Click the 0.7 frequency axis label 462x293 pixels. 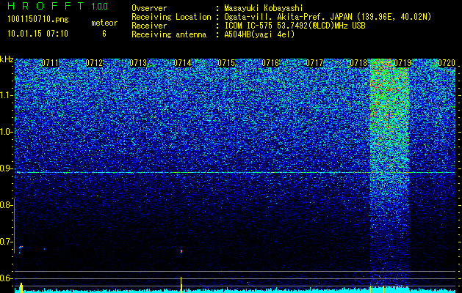coord(6,242)
